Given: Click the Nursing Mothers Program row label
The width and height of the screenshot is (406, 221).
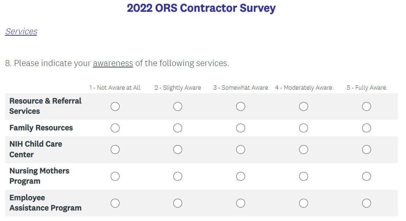Looking at the screenshot, I should 39,176.
